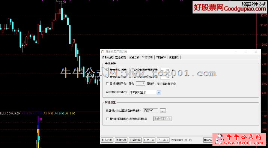Open the 本周期收盘价 dropdown
The height and width of the screenshot is (148, 268).
click(x=145, y=92)
